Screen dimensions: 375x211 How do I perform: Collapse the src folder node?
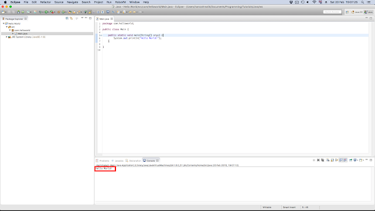point(6,27)
